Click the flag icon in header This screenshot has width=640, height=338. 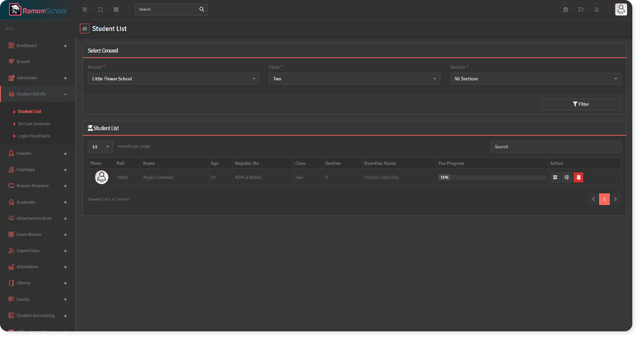tap(581, 9)
